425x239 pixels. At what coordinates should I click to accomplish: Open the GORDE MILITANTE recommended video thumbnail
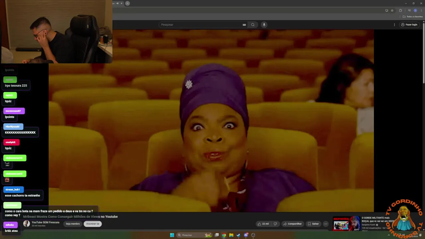(x=346, y=224)
